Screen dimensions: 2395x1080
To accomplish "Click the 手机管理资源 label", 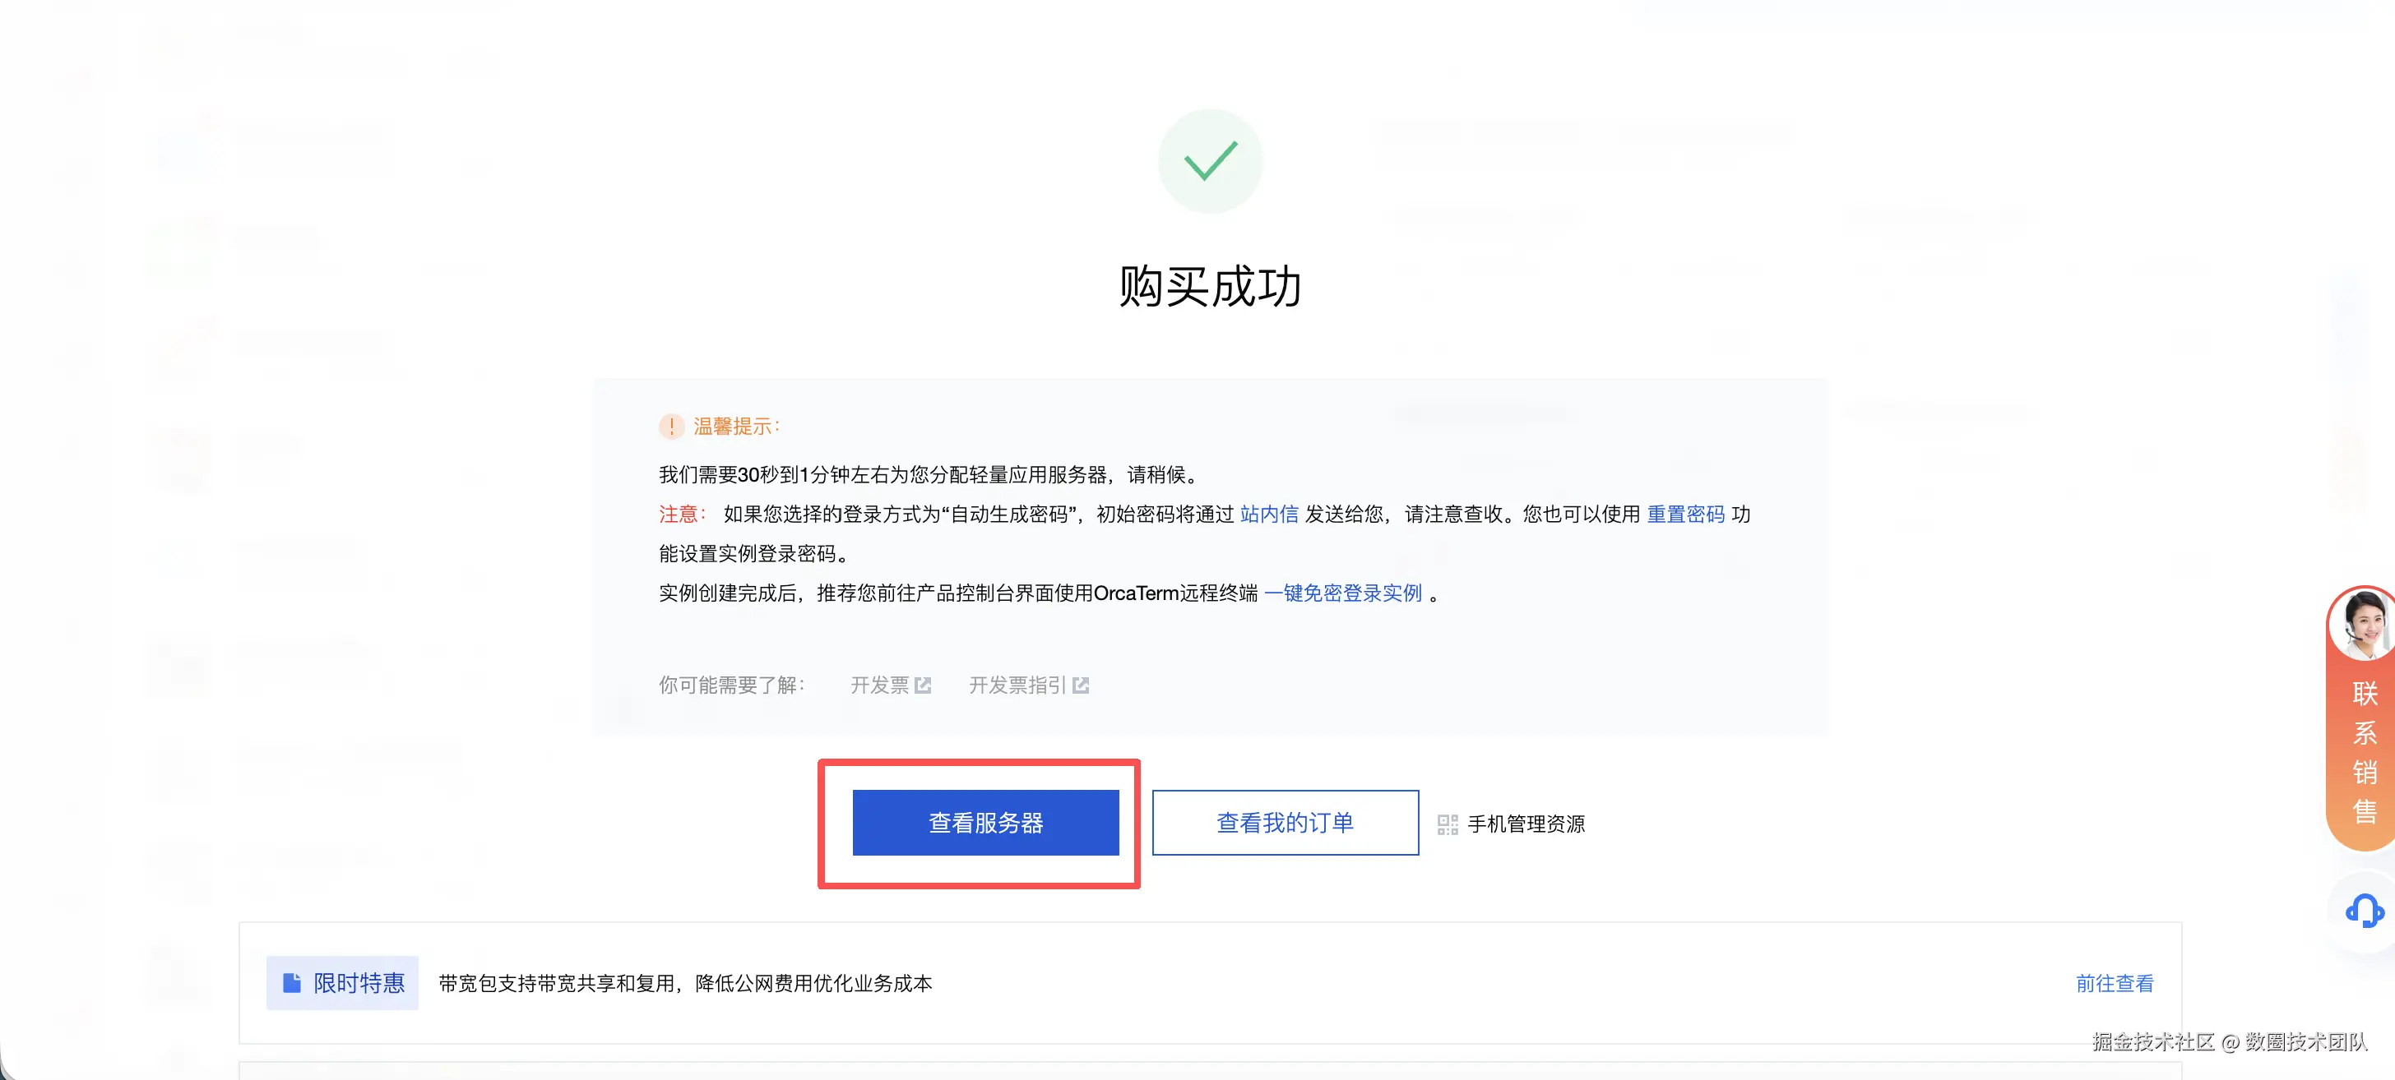I will 1526,824.
